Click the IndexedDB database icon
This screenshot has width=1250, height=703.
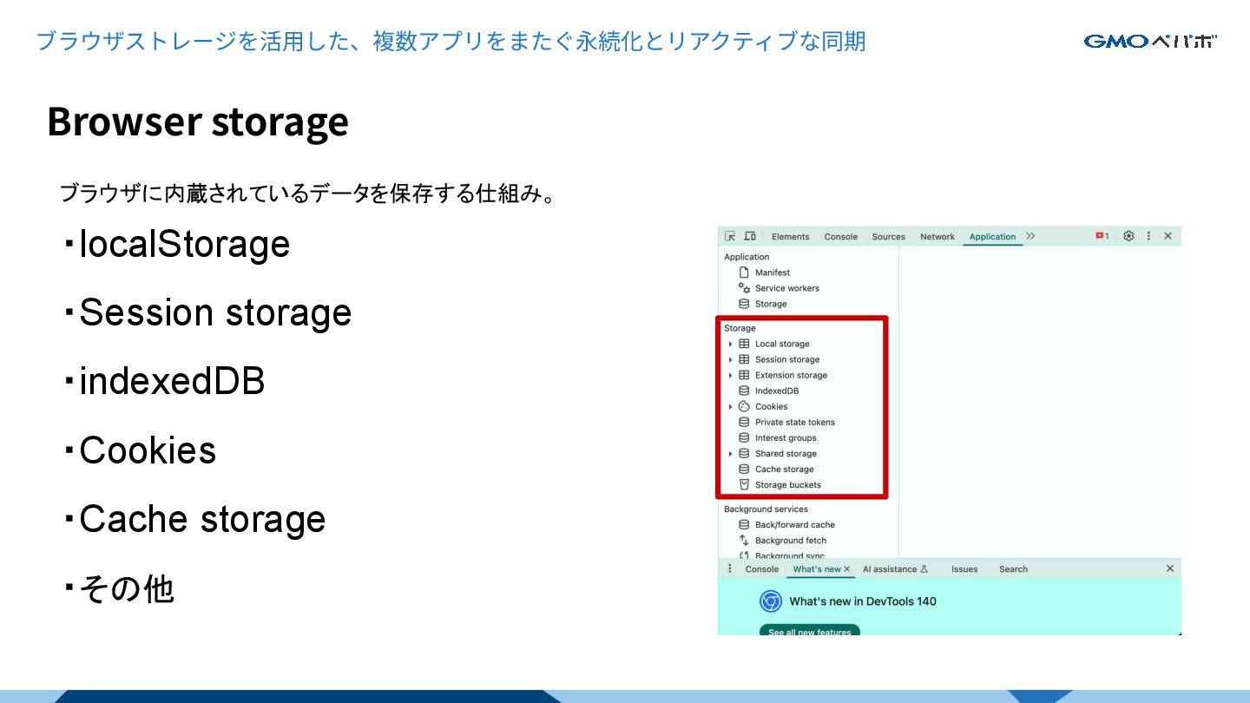pyautogui.click(x=744, y=391)
